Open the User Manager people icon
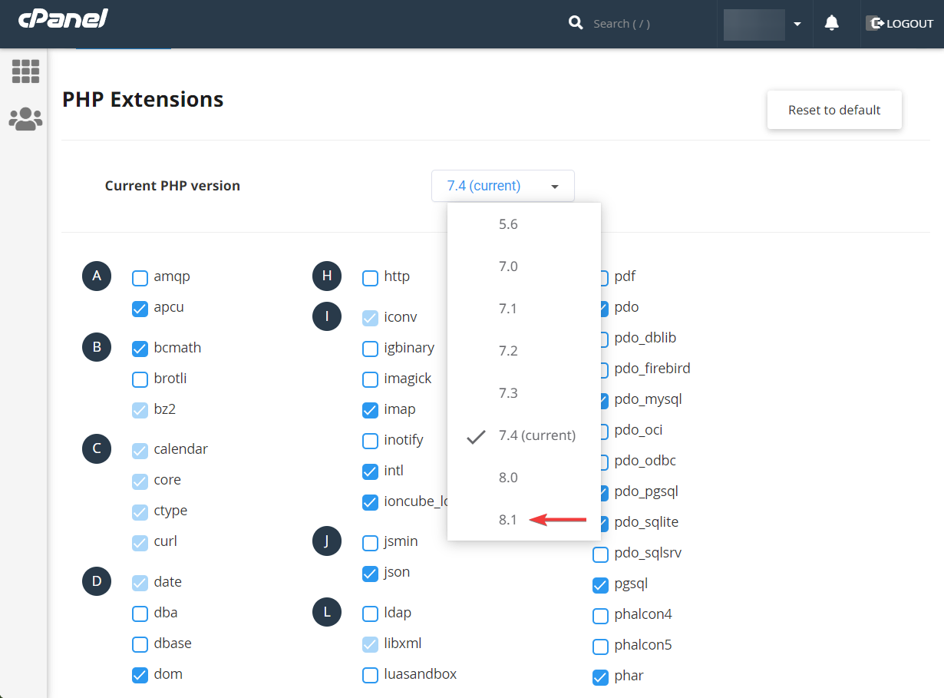Image resolution: width=944 pixels, height=698 pixels. point(25,119)
